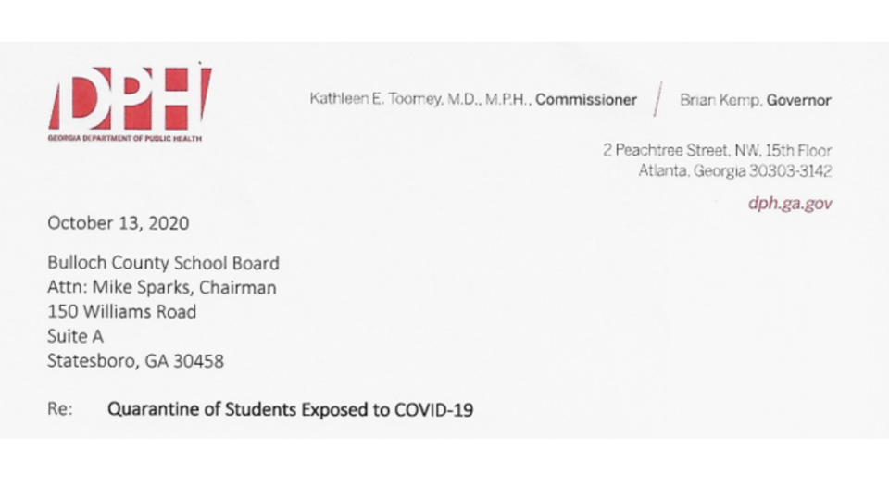Click the Georgia Department of Public Health caption
The height and width of the screenshot is (500, 889).
(x=125, y=138)
